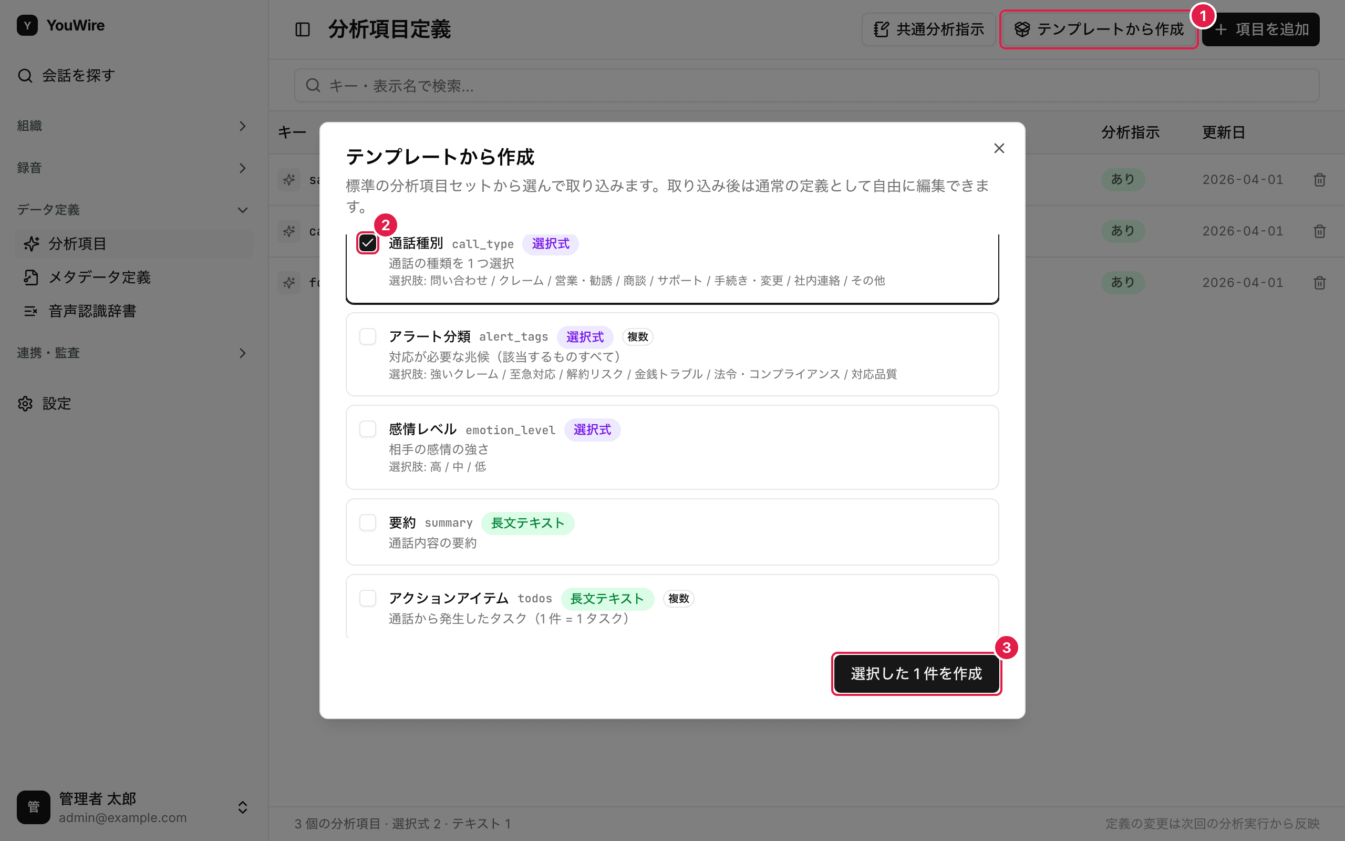Uncheck the 通話種別 call_type checkbox
The image size is (1345, 841).
coord(367,243)
